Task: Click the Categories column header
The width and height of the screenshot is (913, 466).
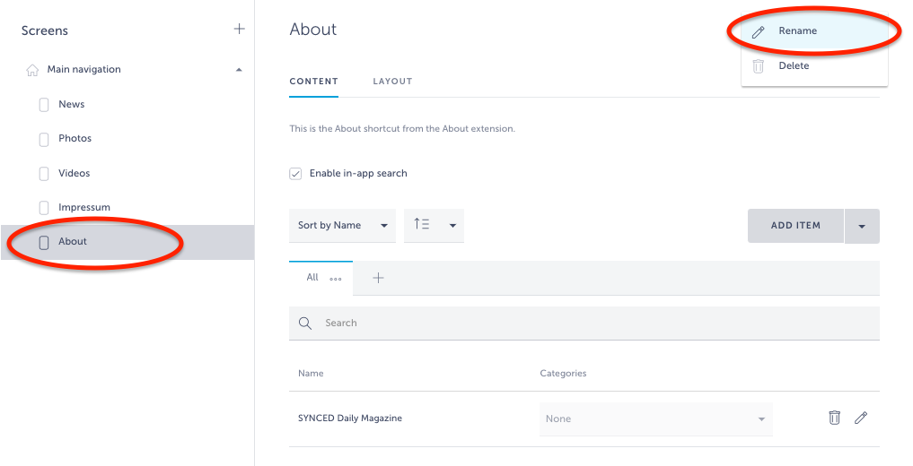Action: 563,373
